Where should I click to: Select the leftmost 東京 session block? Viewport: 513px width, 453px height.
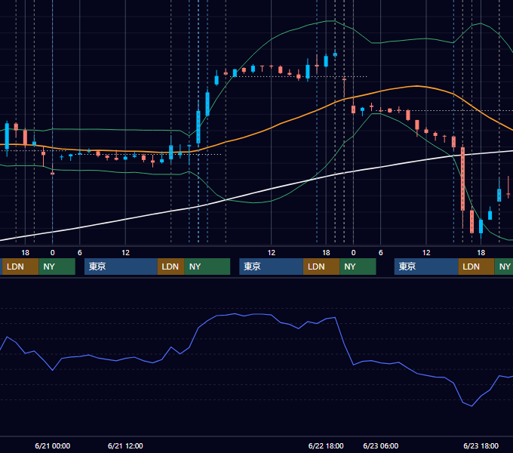coord(121,267)
